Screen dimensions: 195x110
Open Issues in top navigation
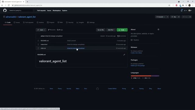(x=49, y=11)
